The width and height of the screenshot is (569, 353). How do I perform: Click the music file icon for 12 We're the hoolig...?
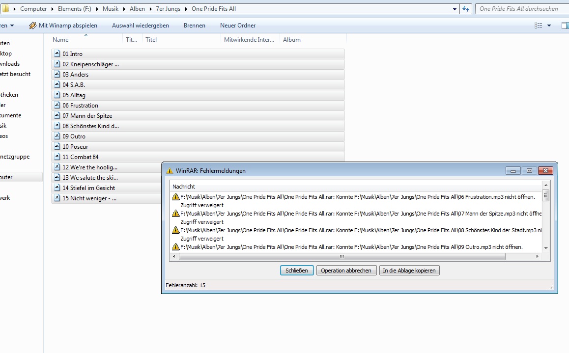click(57, 167)
